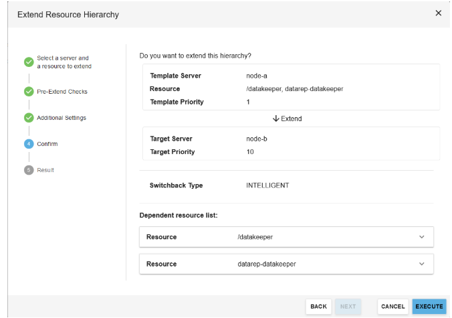Close the Extend Resource Hierarchy dialog
Screen dimensions: 452x318
coord(438,13)
